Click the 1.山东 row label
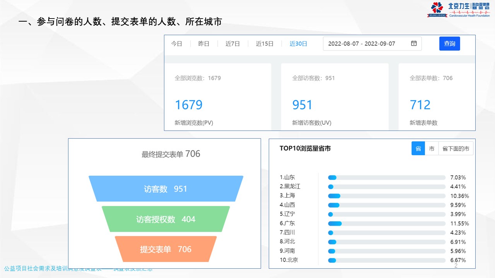 tap(287, 178)
